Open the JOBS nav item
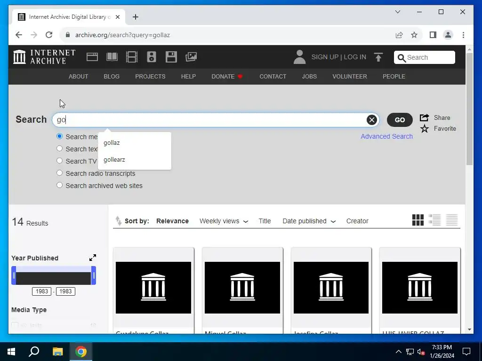The image size is (482, 361). point(309,77)
